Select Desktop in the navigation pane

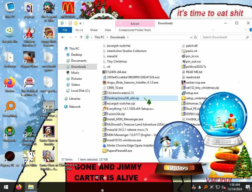coord(76,55)
